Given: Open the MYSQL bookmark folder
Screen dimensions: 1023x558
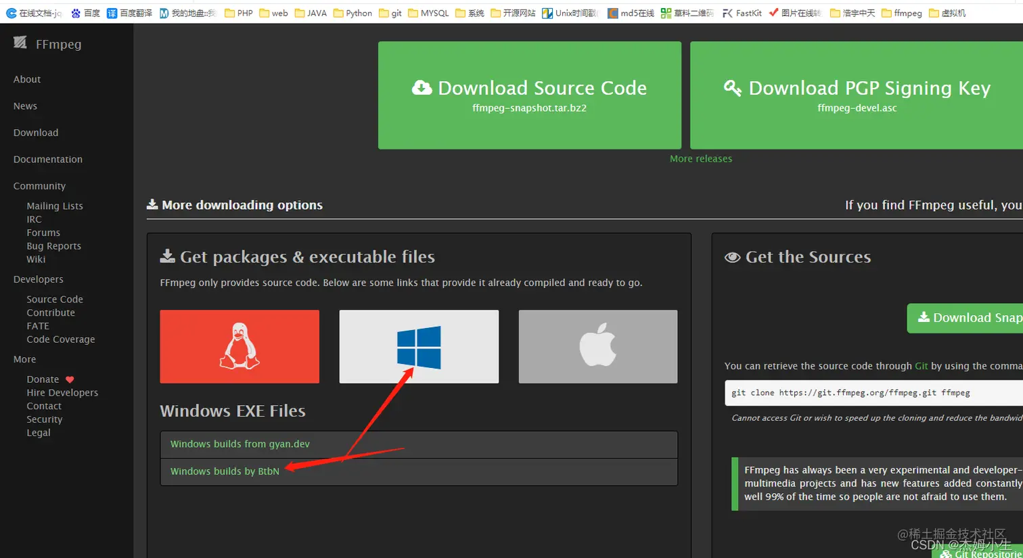Looking at the screenshot, I should coord(428,13).
